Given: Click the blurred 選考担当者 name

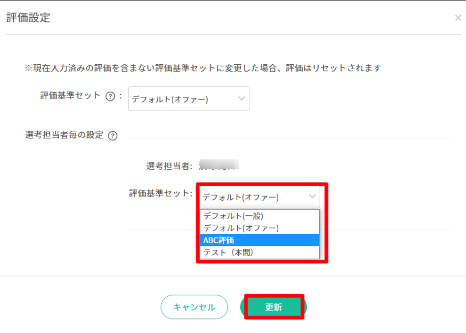Looking at the screenshot, I should click(219, 165).
